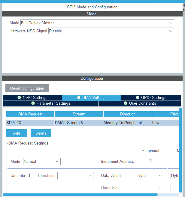Click the Low priority cell
Viewport: 185px width, 197px height.
coord(165,123)
